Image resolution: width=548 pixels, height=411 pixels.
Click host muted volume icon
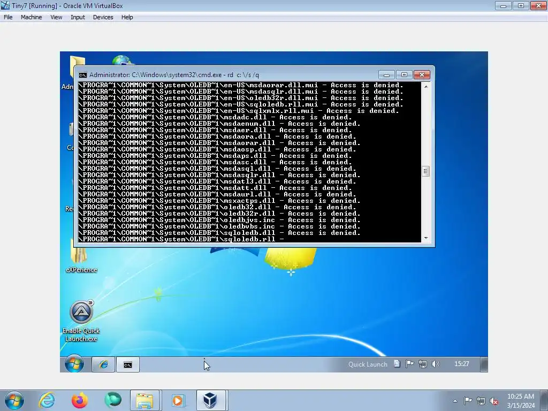(x=494, y=401)
